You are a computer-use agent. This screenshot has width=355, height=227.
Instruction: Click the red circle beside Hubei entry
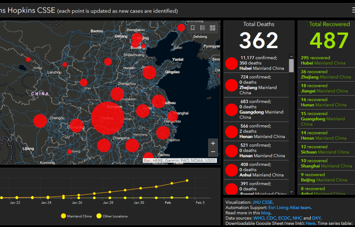tap(232, 63)
